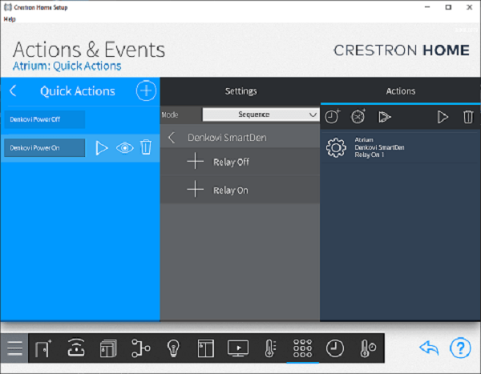481x374 pixels.
Task: Test play the actions list
Action: click(x=443, y=117)
